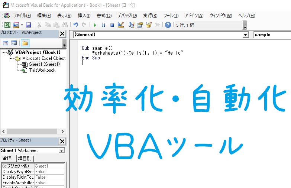The image size is (291, 188).
Task: Open the 実行(R) menu
Action: pos(150,15)
